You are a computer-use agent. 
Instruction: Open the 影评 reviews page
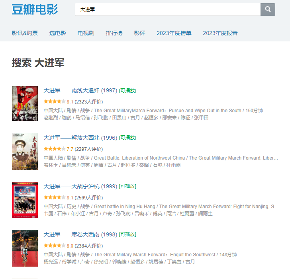[139, 33]
